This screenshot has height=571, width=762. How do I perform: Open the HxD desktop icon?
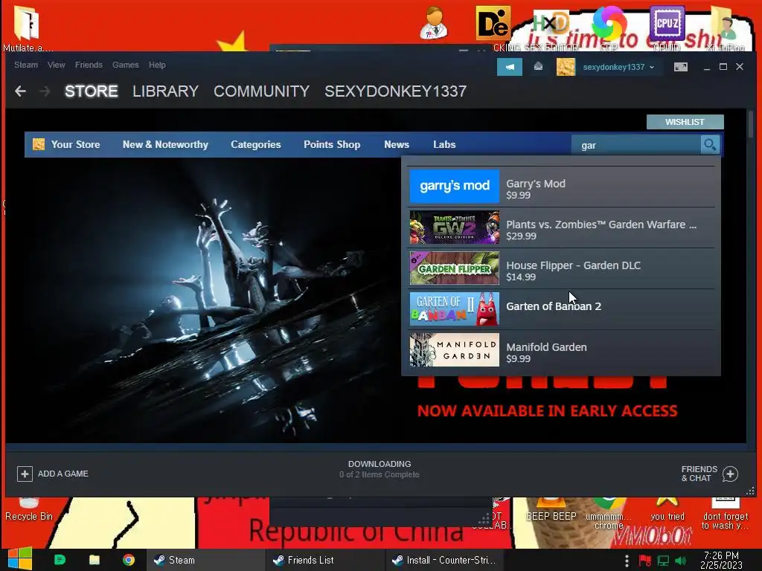coord(551,23)
